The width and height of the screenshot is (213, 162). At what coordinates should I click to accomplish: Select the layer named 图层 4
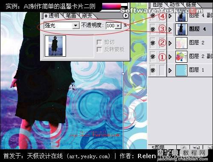click(x=198, y=29)
